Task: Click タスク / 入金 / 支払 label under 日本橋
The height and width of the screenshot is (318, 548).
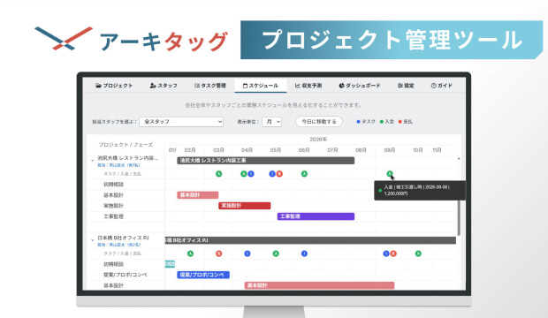Action: click(x=122, y=254)
